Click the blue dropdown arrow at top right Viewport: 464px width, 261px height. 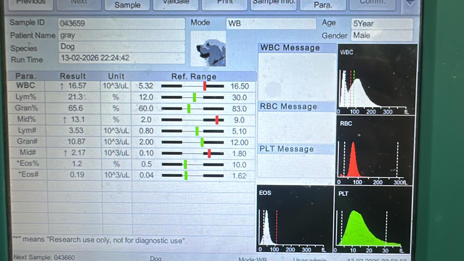(x=410, y=3)
